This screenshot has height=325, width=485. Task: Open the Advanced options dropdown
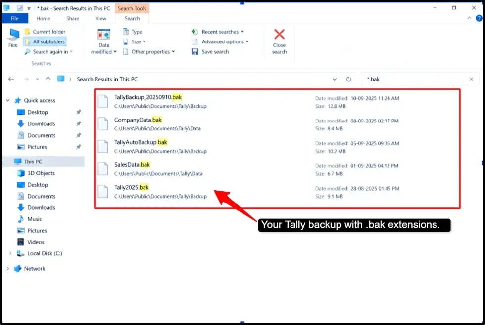[x=220, y=41]
